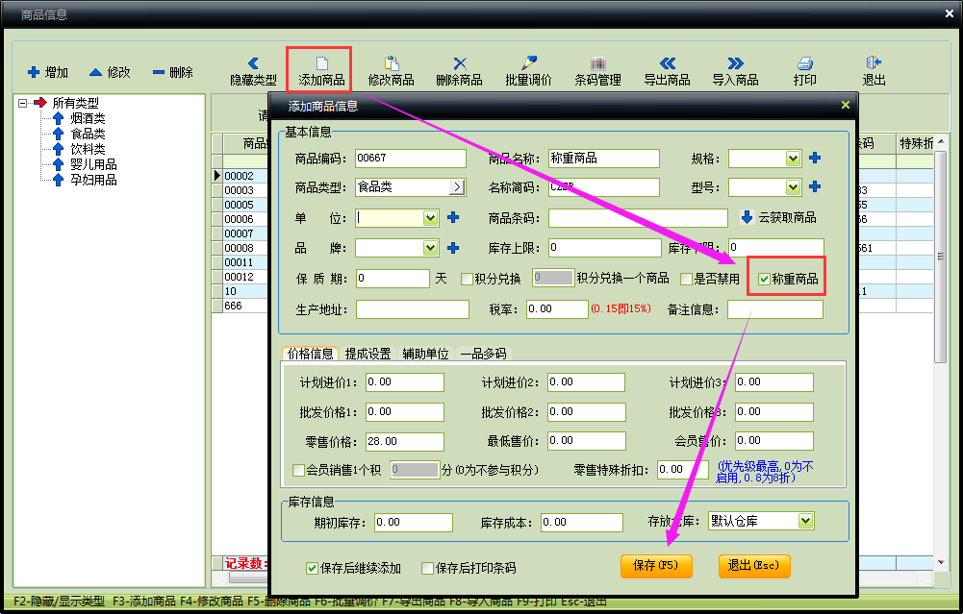Open the 一品多码 tab

point(484,354)
